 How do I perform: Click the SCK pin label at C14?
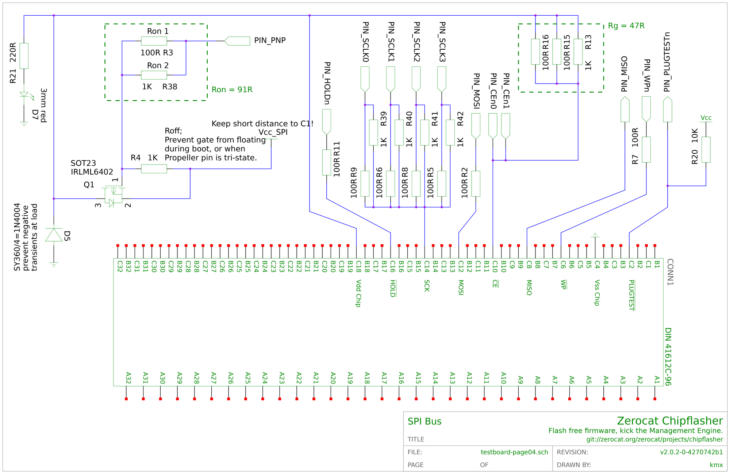point(427,286)
